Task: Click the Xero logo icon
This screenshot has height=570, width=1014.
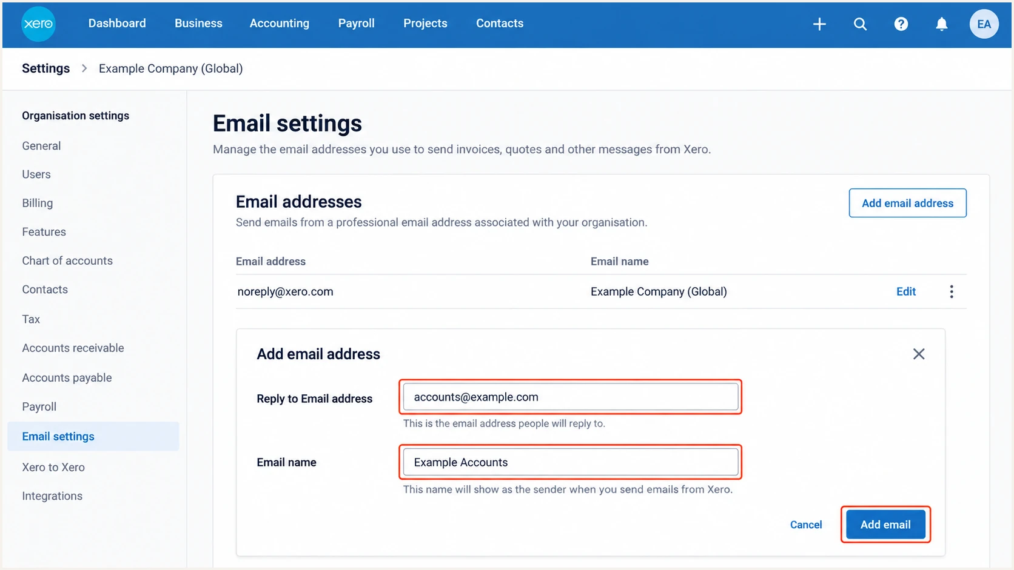Action: [38, 24]
